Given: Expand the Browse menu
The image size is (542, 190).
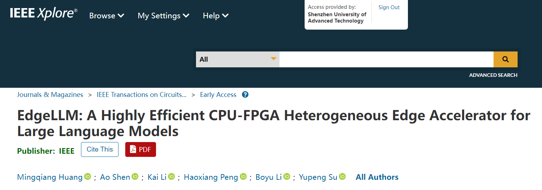Looking at the screenshot, I should [x=106, y=16].
